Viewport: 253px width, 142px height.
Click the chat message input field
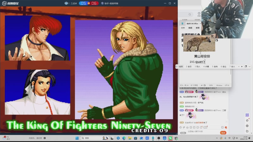[202, 132]
